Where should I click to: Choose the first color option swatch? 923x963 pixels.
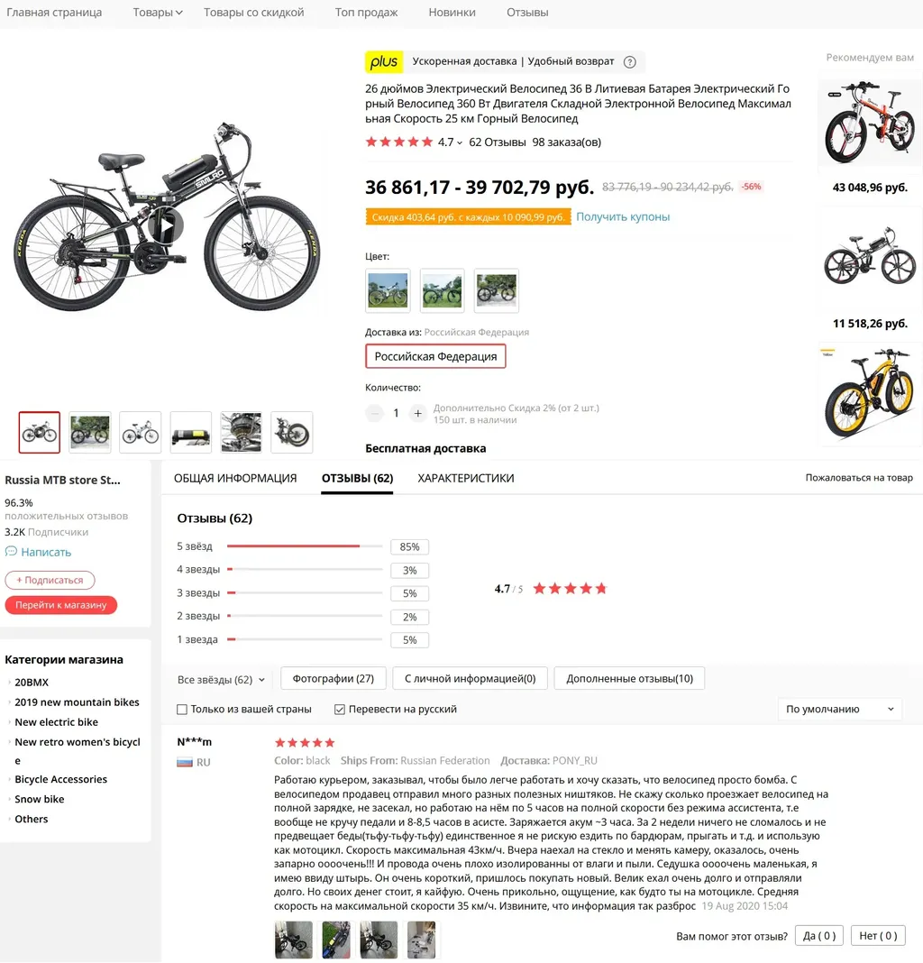click(388, 290)
